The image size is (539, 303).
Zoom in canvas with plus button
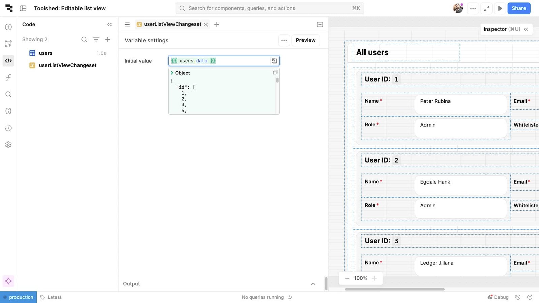(x=374, y=278)
